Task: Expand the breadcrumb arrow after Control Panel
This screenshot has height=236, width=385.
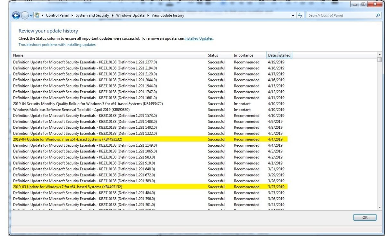Action: click(73, 15)
